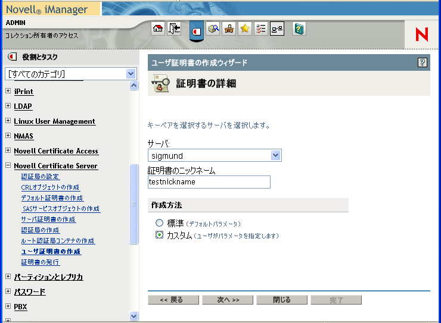Click the 完了 finish button
The image size is (441, 323).
point(336,300)
